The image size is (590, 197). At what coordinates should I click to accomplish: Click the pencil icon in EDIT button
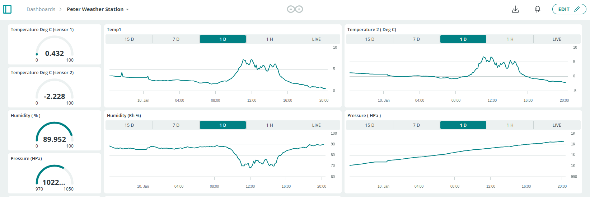click(577, 9)
